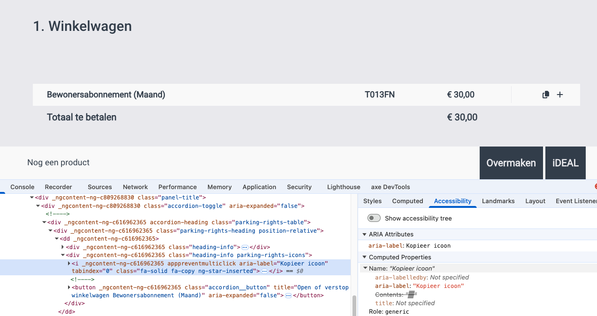The image size is (597, 316).
Task: Collapse the panel-title div node
Action: (31, 198)
